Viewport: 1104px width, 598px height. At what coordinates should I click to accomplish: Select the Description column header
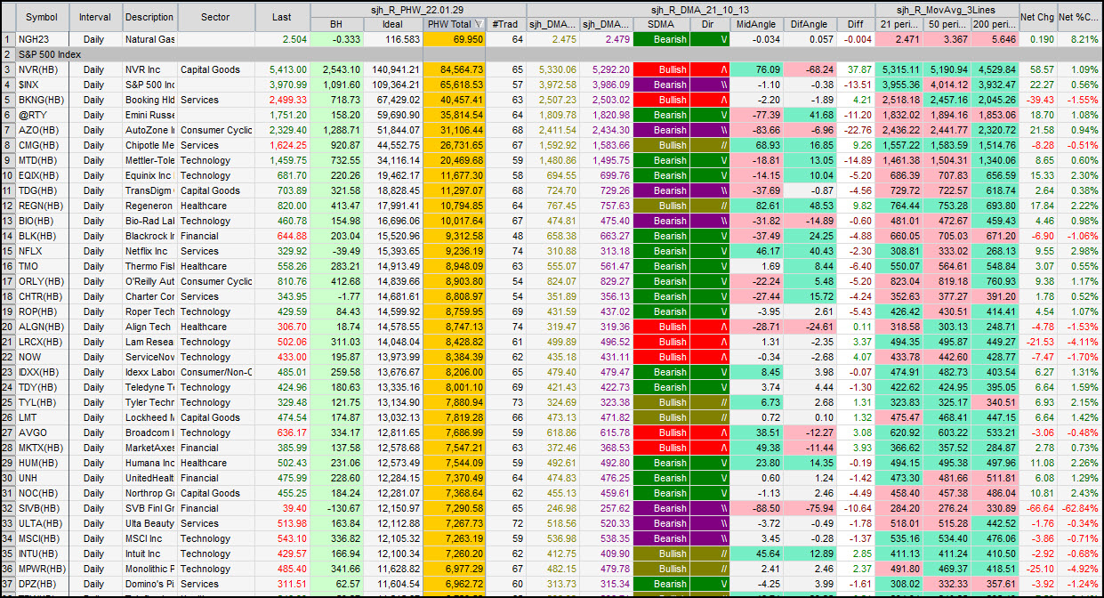click(x=149, y=17)
